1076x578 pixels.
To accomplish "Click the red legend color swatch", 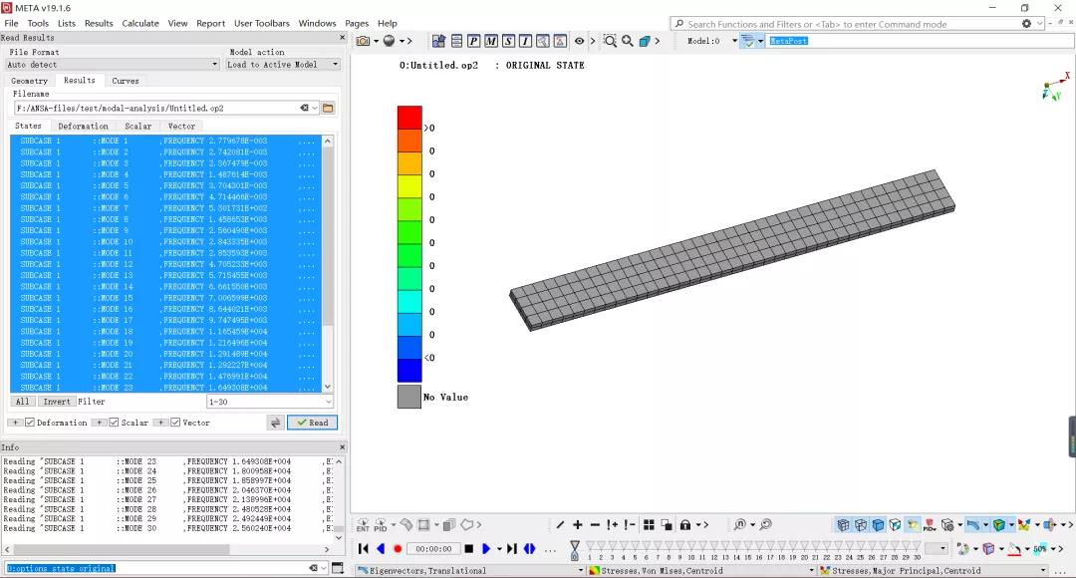I will tap(409, 118).
